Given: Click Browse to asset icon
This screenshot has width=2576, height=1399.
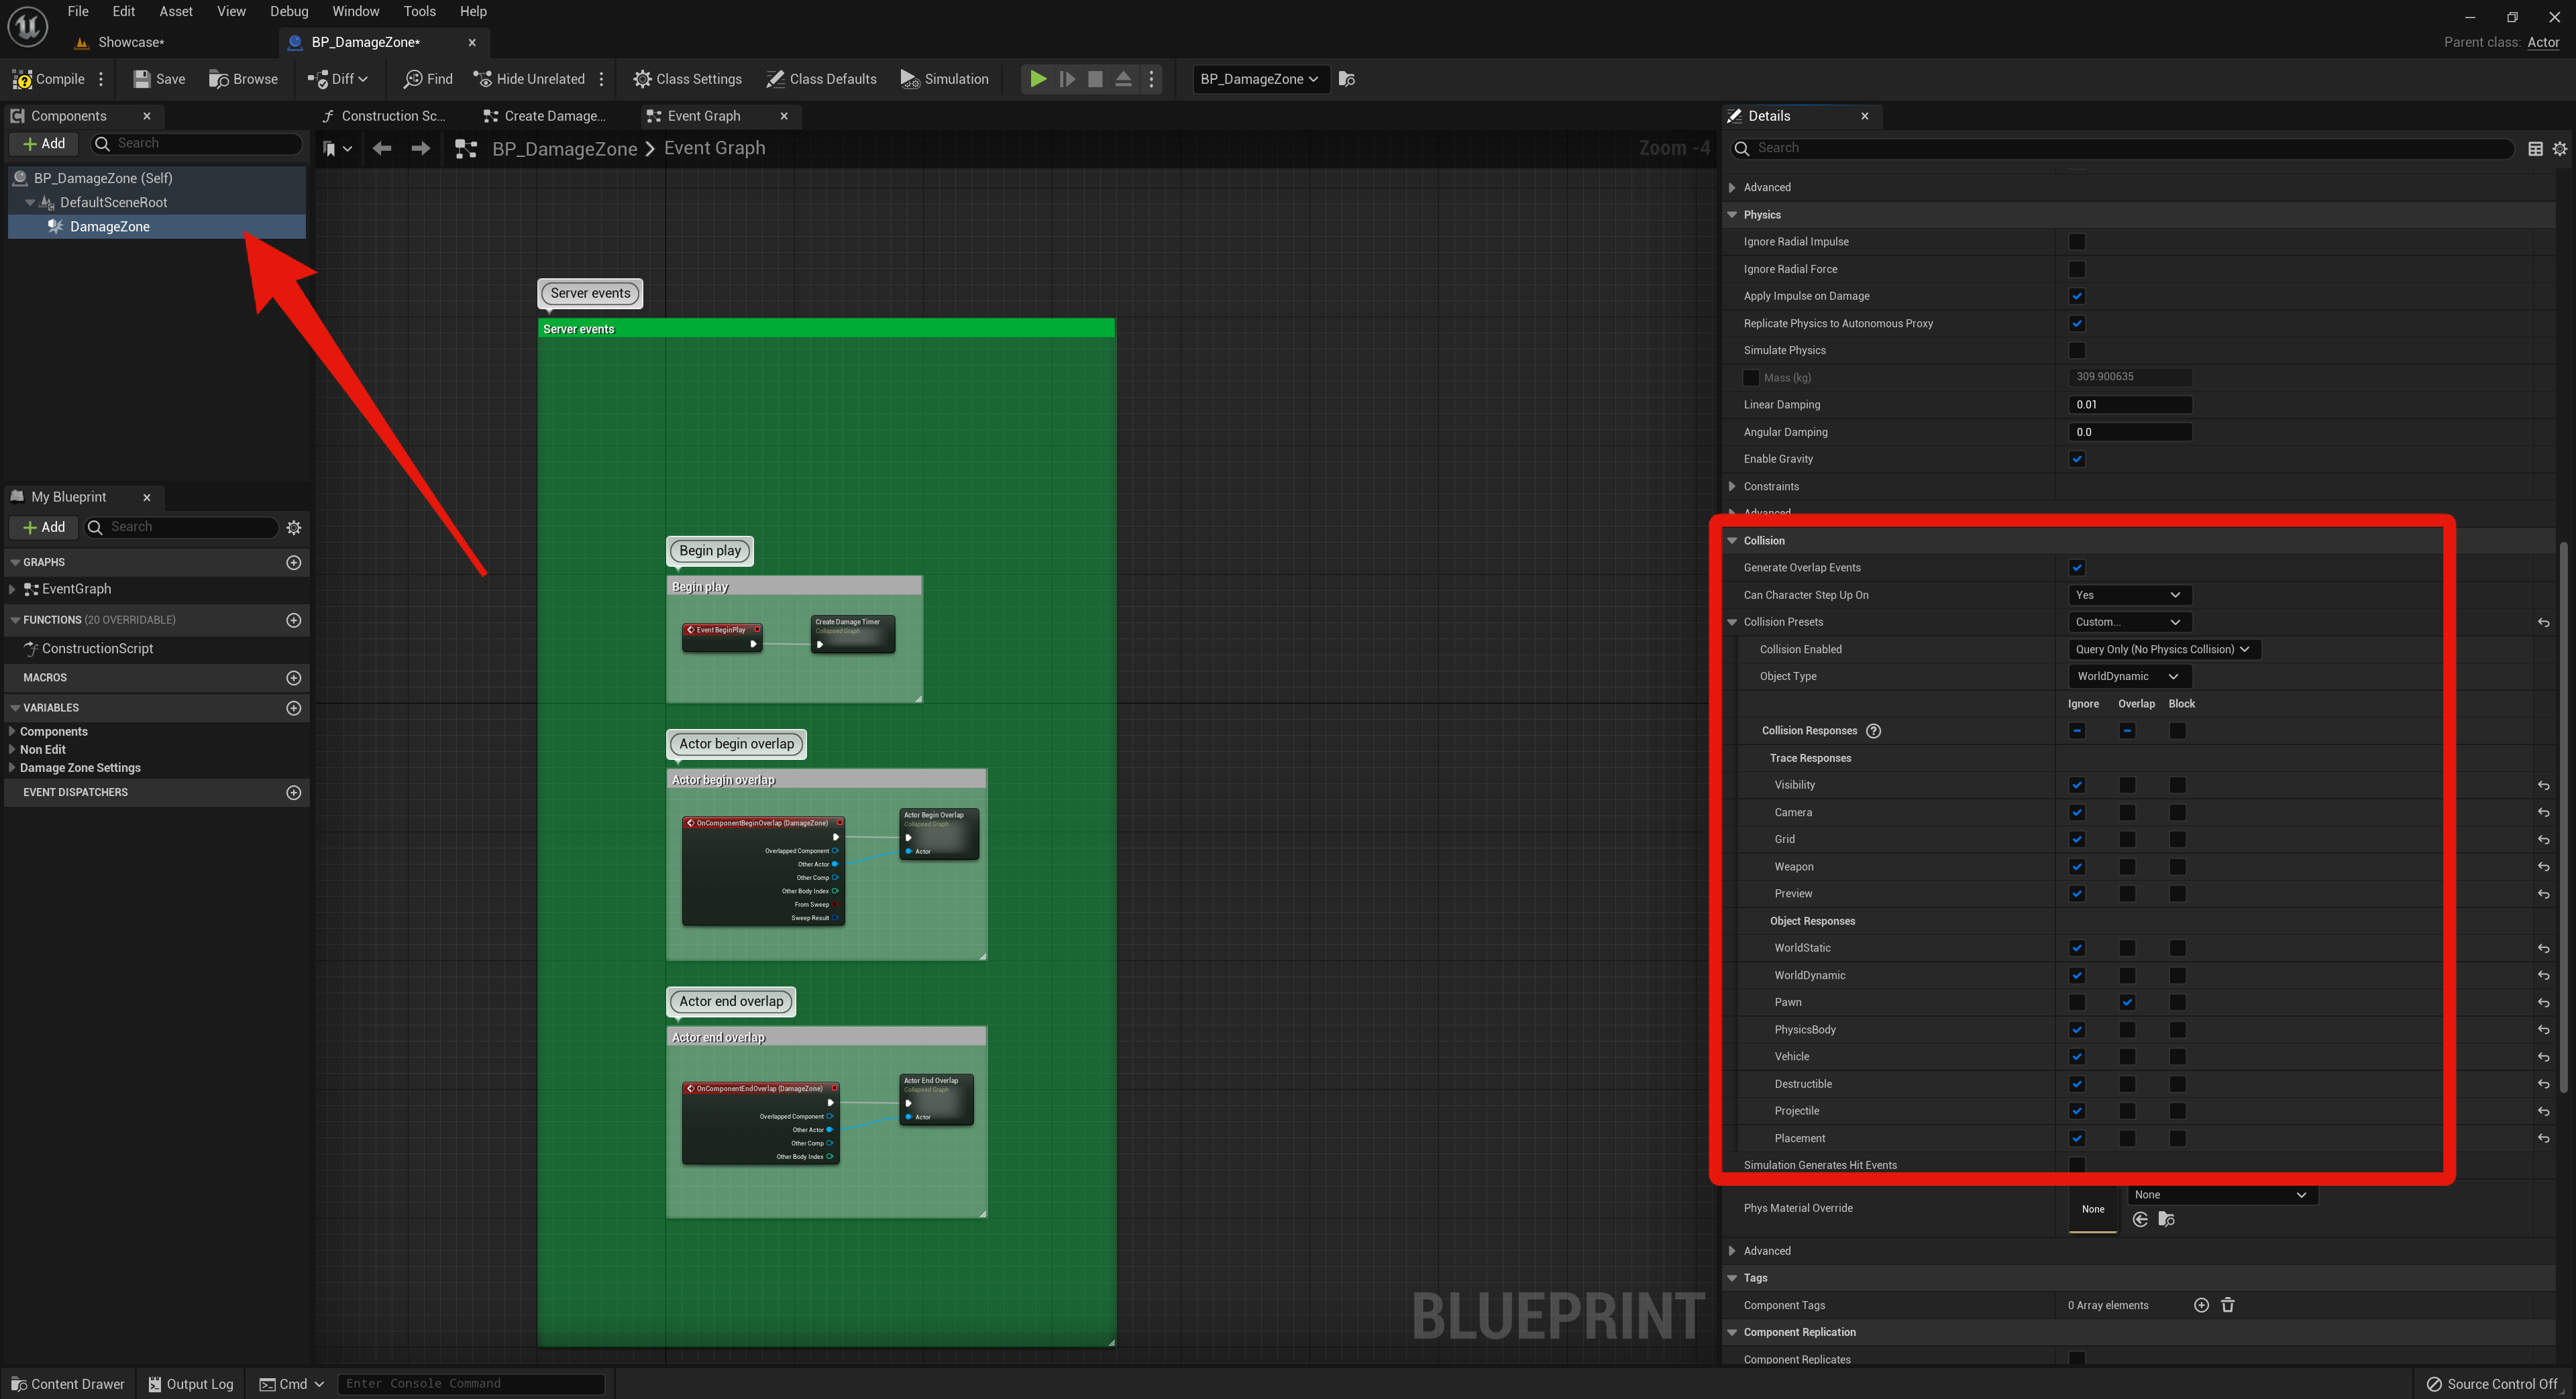Looking at the screenshot, I should click(219, 79).
